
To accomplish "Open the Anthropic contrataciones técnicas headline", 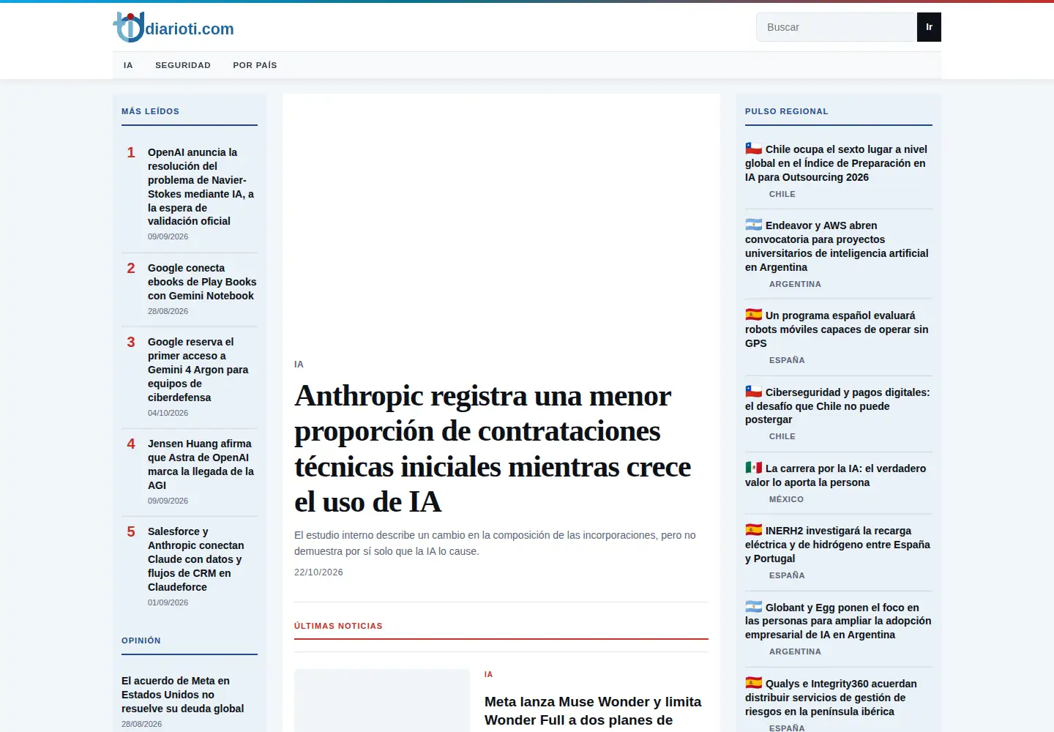I will (x=493, y=449).
